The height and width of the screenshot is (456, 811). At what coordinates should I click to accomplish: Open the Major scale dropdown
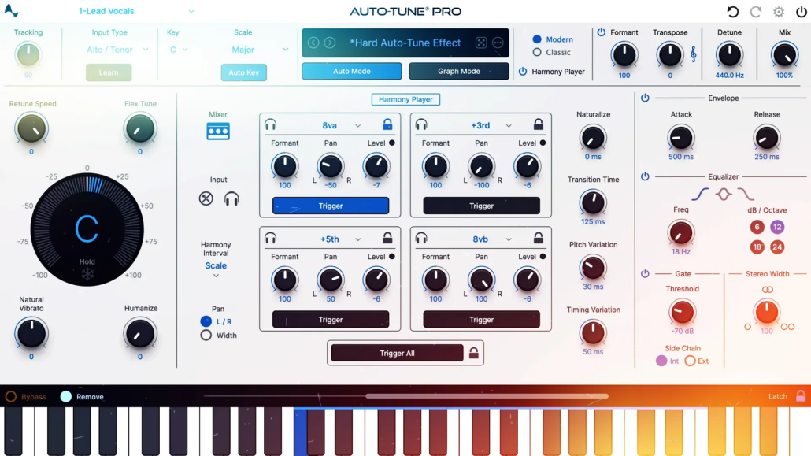(260, 50)
